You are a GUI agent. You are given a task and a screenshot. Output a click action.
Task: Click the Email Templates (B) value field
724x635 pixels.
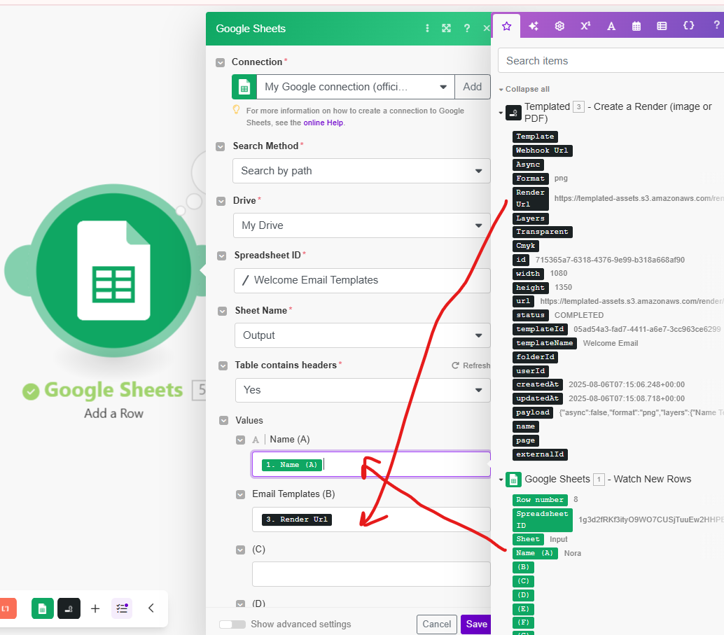(371, 519)
